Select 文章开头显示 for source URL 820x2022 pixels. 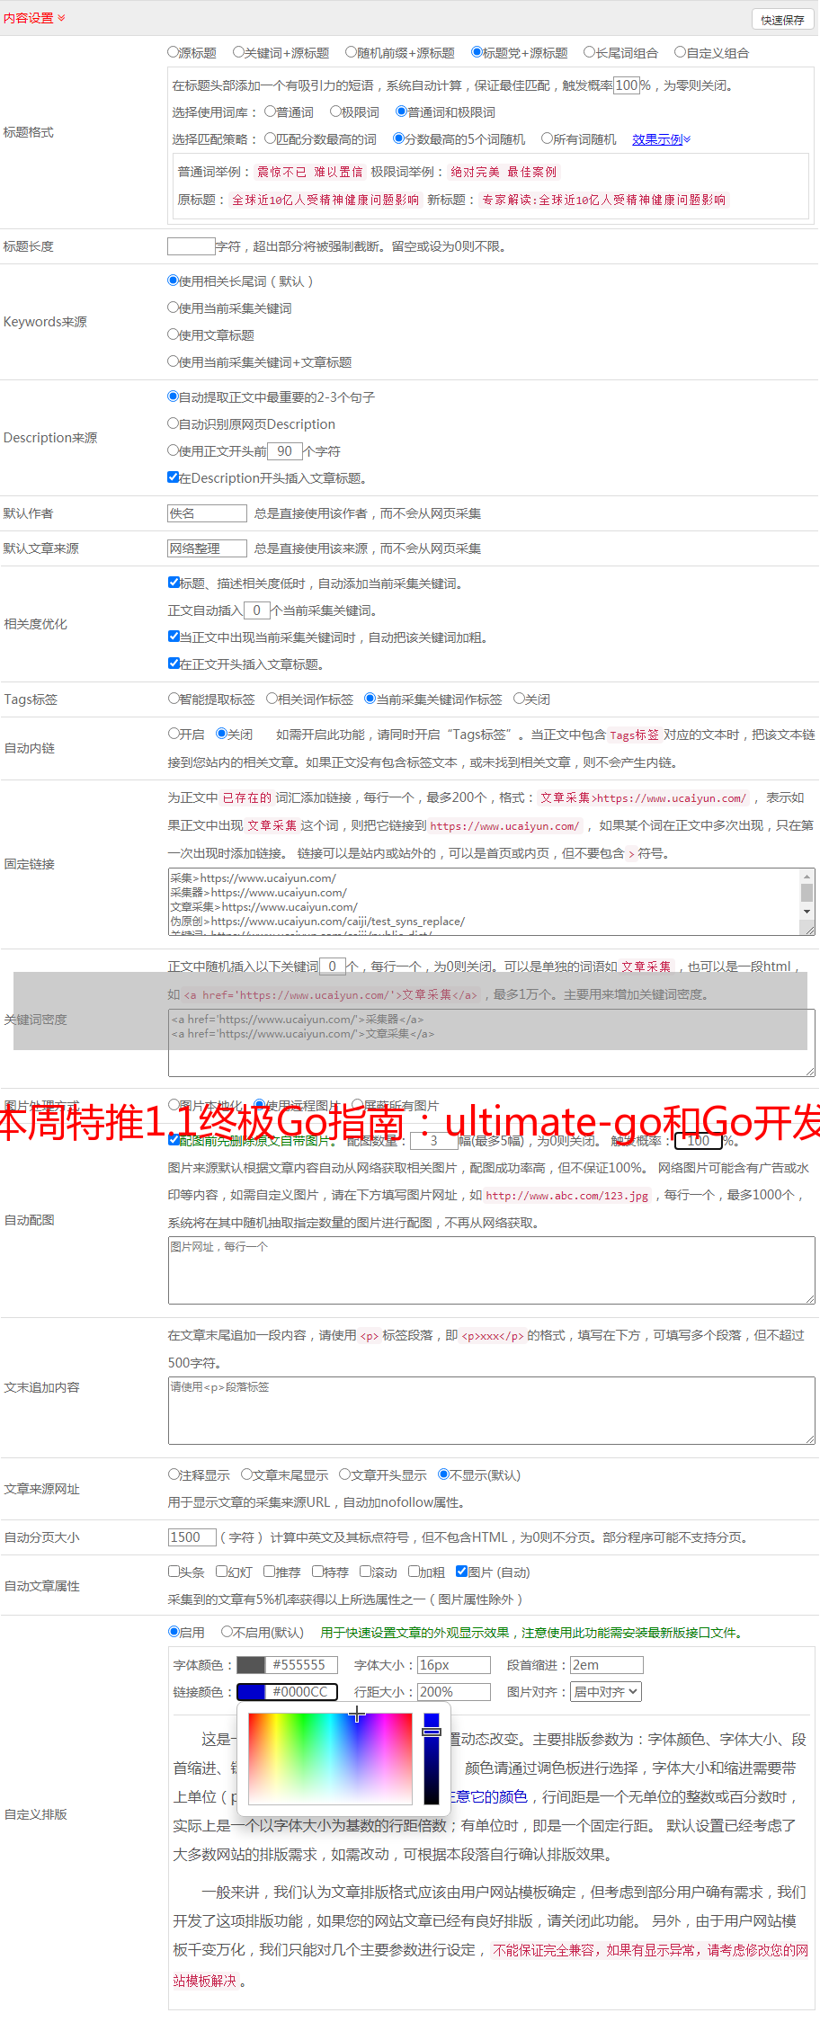pos(344,1474)
